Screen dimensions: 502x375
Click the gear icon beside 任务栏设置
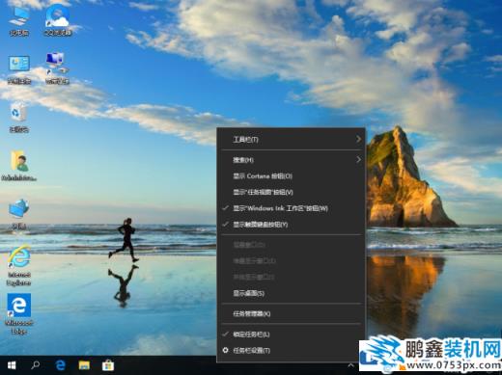226,350
